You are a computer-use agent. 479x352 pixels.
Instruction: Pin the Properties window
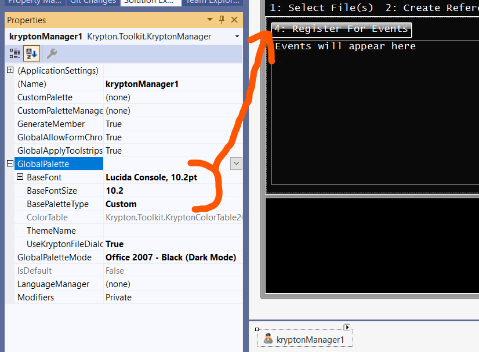(x=222, y=20)
